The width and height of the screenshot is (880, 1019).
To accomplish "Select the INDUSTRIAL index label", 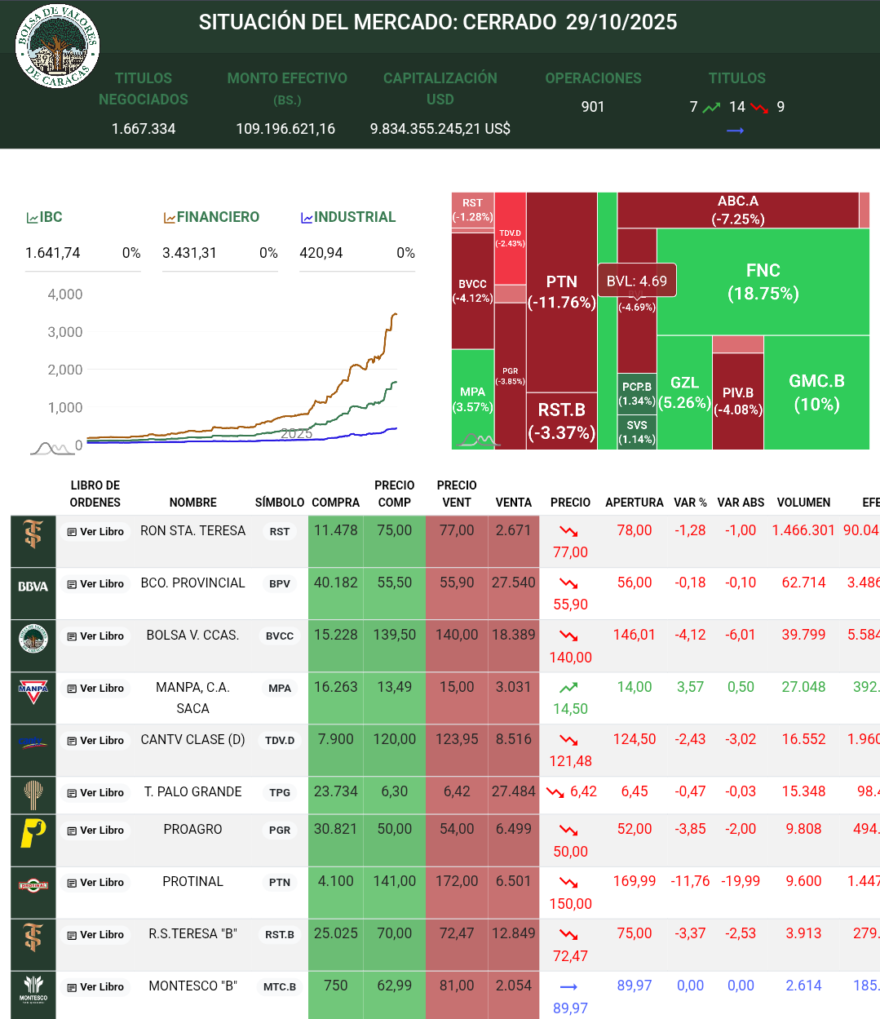I will (x=355, y=217).
